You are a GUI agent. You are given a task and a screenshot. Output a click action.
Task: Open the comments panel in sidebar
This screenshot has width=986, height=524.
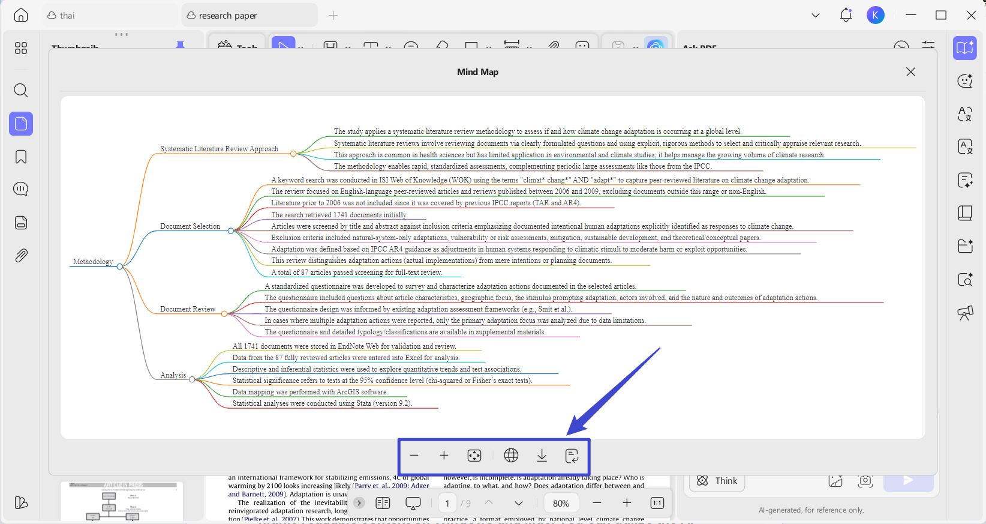point(21,189)
